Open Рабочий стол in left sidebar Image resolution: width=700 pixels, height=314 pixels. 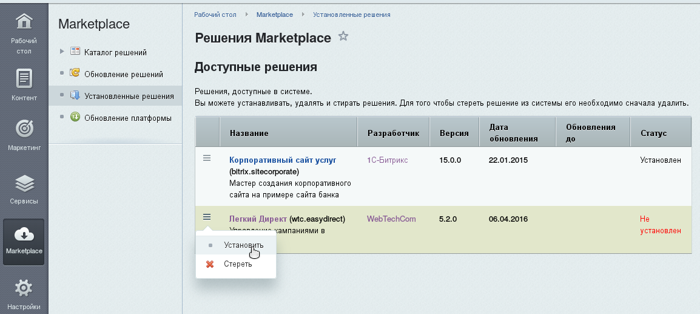(x=24, y=33)
